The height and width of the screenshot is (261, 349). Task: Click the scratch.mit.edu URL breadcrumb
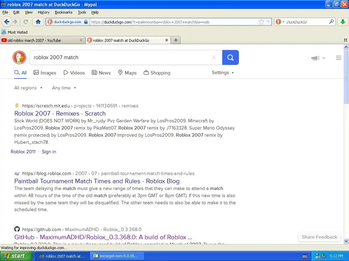coord(80,106)
